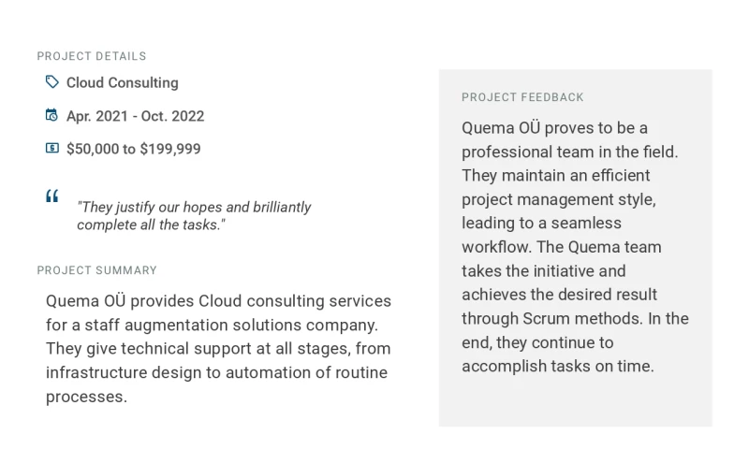Click the PROJECT DETAILS heading
The height and width of the screenshot is (449, 749).
(x=92, y=56)
